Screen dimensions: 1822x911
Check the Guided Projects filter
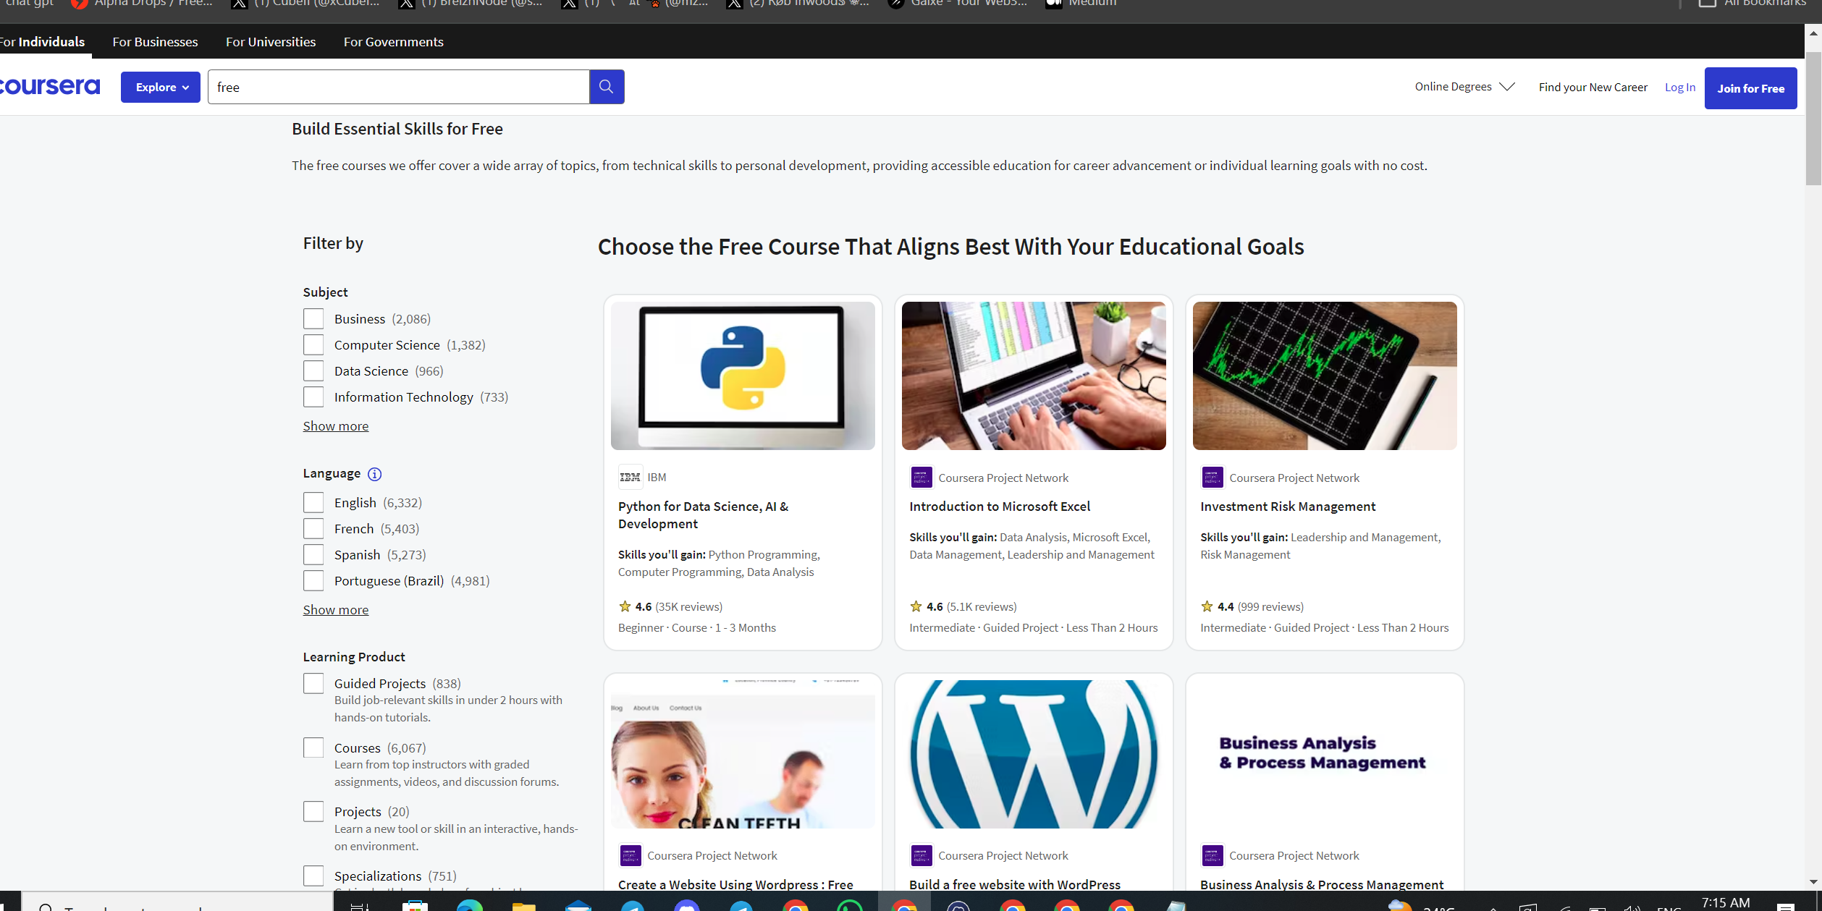(x=313, y=684)
